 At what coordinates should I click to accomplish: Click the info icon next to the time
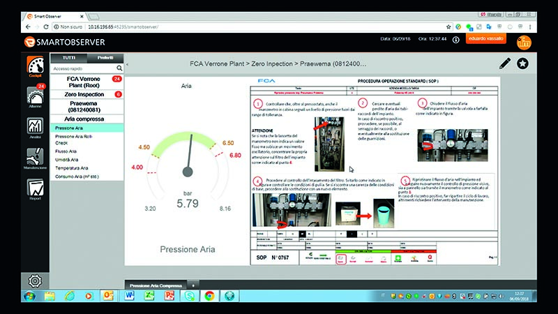click(x=456, y=40)
